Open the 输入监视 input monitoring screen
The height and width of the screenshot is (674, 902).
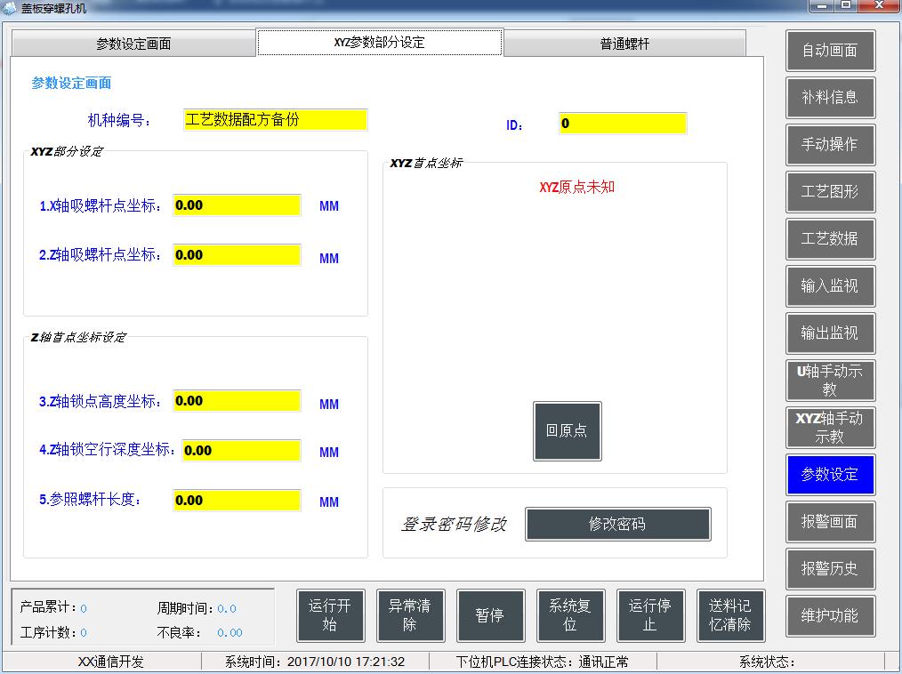pos(829,286)
